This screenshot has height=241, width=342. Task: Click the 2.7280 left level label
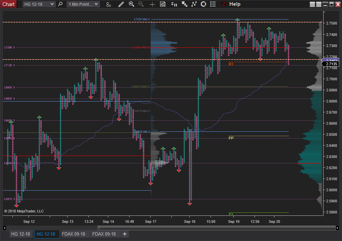[x=9, y=47]
